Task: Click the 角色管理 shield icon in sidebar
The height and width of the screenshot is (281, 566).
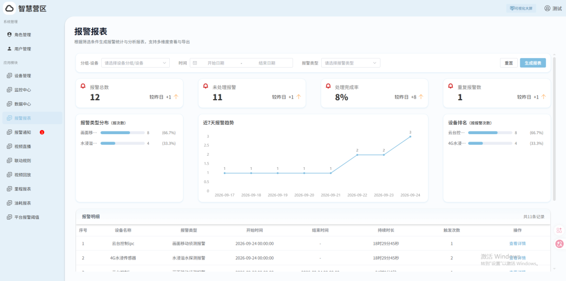Action: (x=9, y=35)
